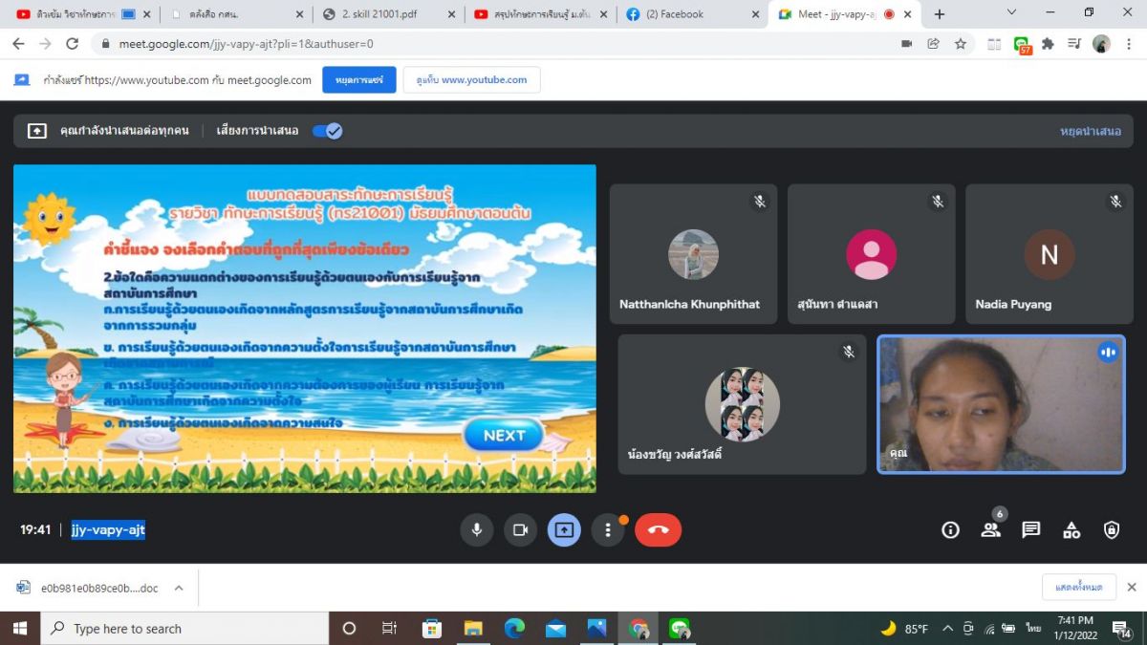Click NEXT button on the presented slide
Screen dimensions: 1147x645
click(x=504, y=436)
